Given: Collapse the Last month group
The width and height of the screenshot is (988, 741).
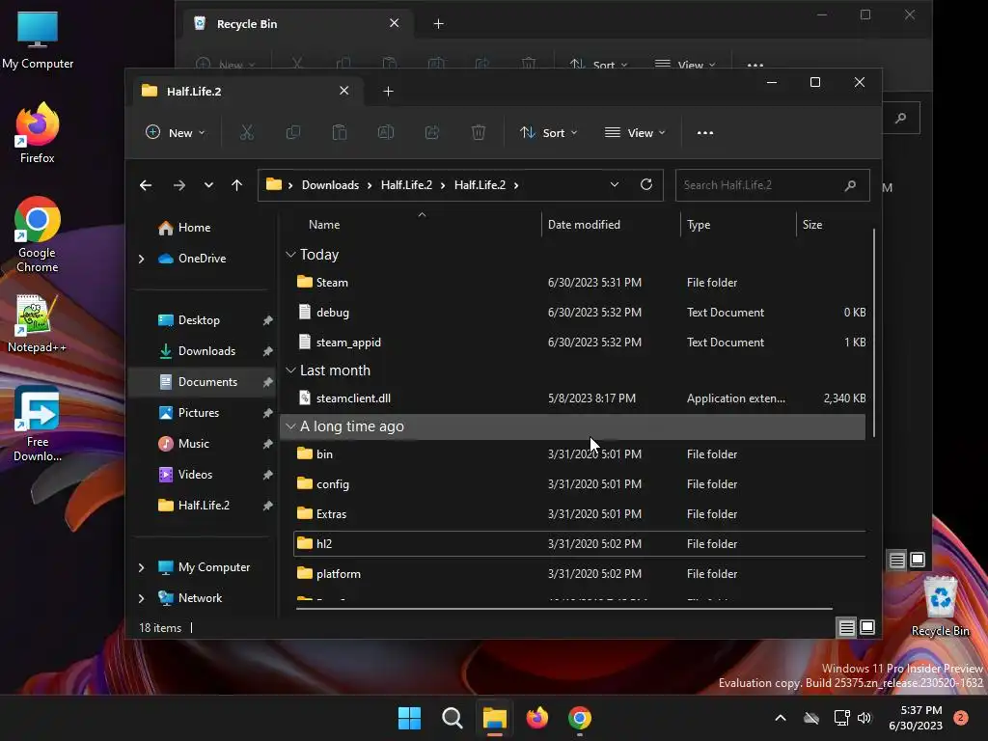Looking at the screenshot, I should pyautogui.click(x=290, y=370).
